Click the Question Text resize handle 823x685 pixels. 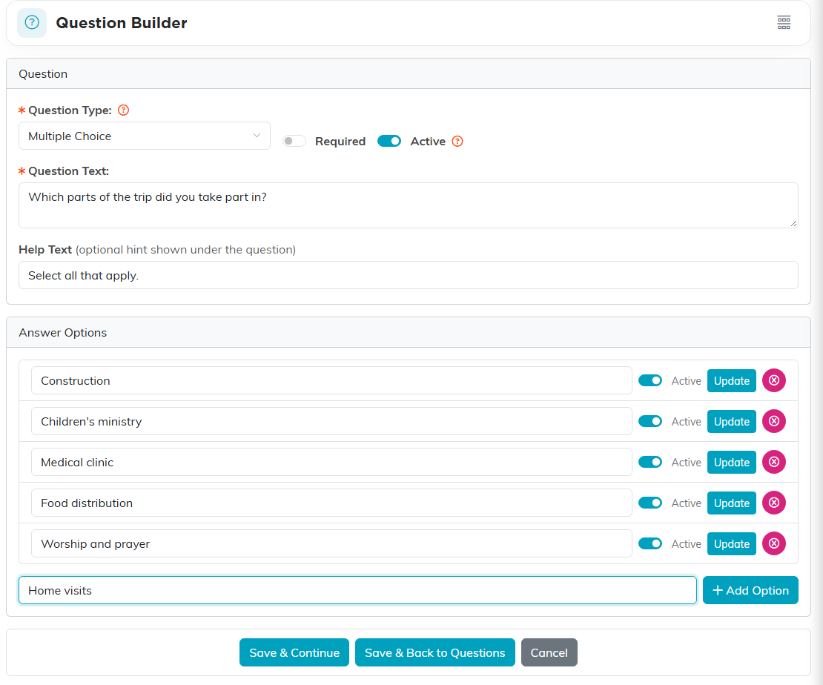click(x=793, y=223)
